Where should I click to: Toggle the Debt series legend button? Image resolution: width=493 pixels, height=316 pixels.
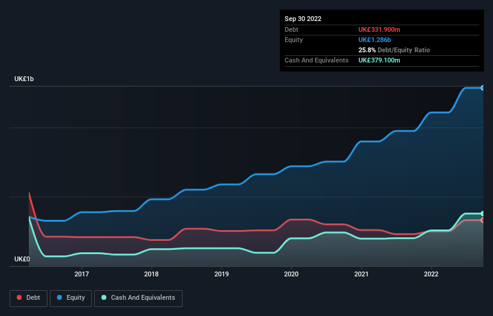coord(29,298)
